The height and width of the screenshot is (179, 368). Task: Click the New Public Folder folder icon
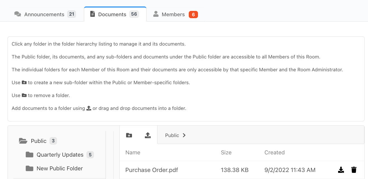(29, 168)
